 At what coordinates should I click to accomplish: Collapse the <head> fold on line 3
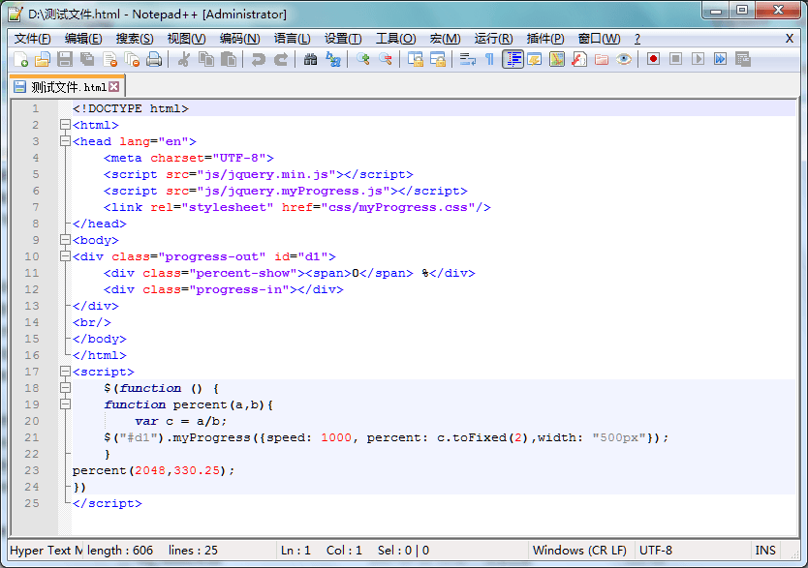click(x=65, y=141)
